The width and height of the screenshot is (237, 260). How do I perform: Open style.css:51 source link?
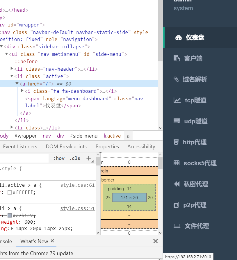coord(77,208)
